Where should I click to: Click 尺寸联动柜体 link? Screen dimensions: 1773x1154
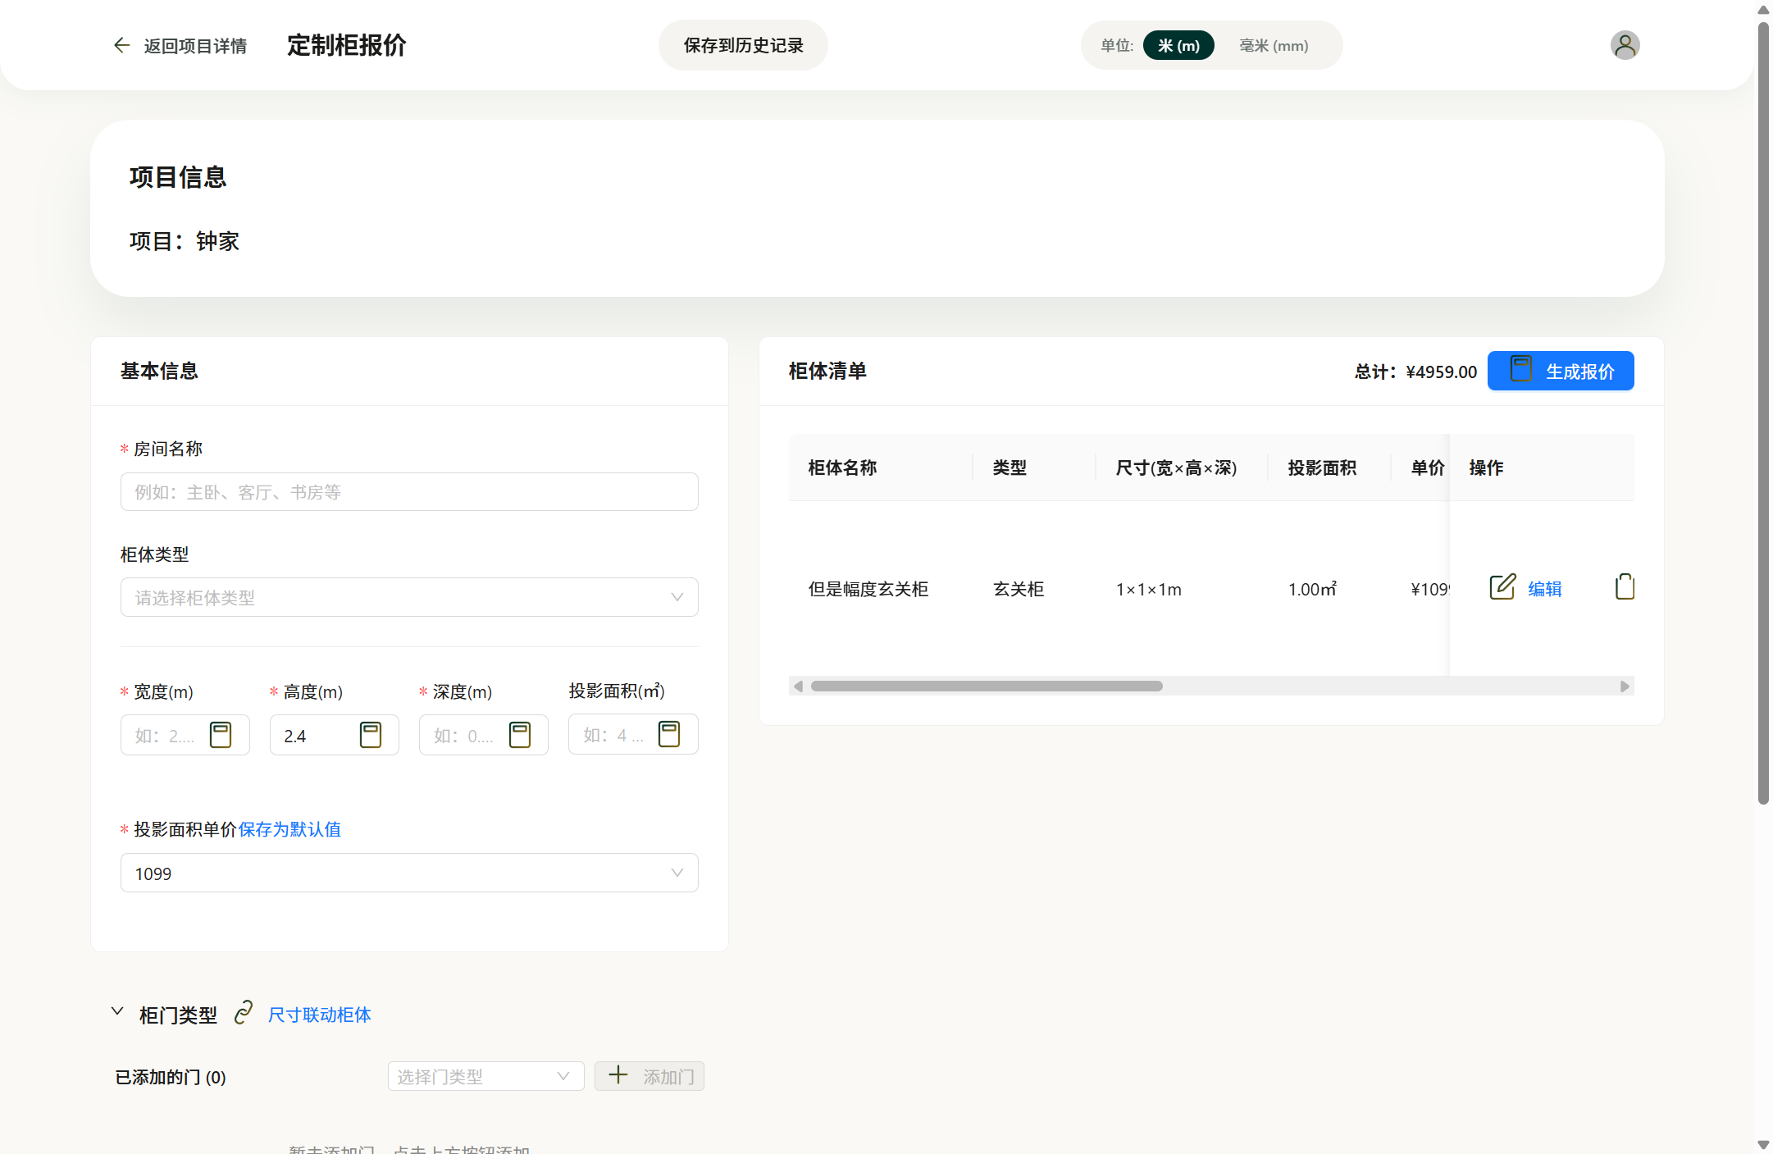coord(319,1015)
